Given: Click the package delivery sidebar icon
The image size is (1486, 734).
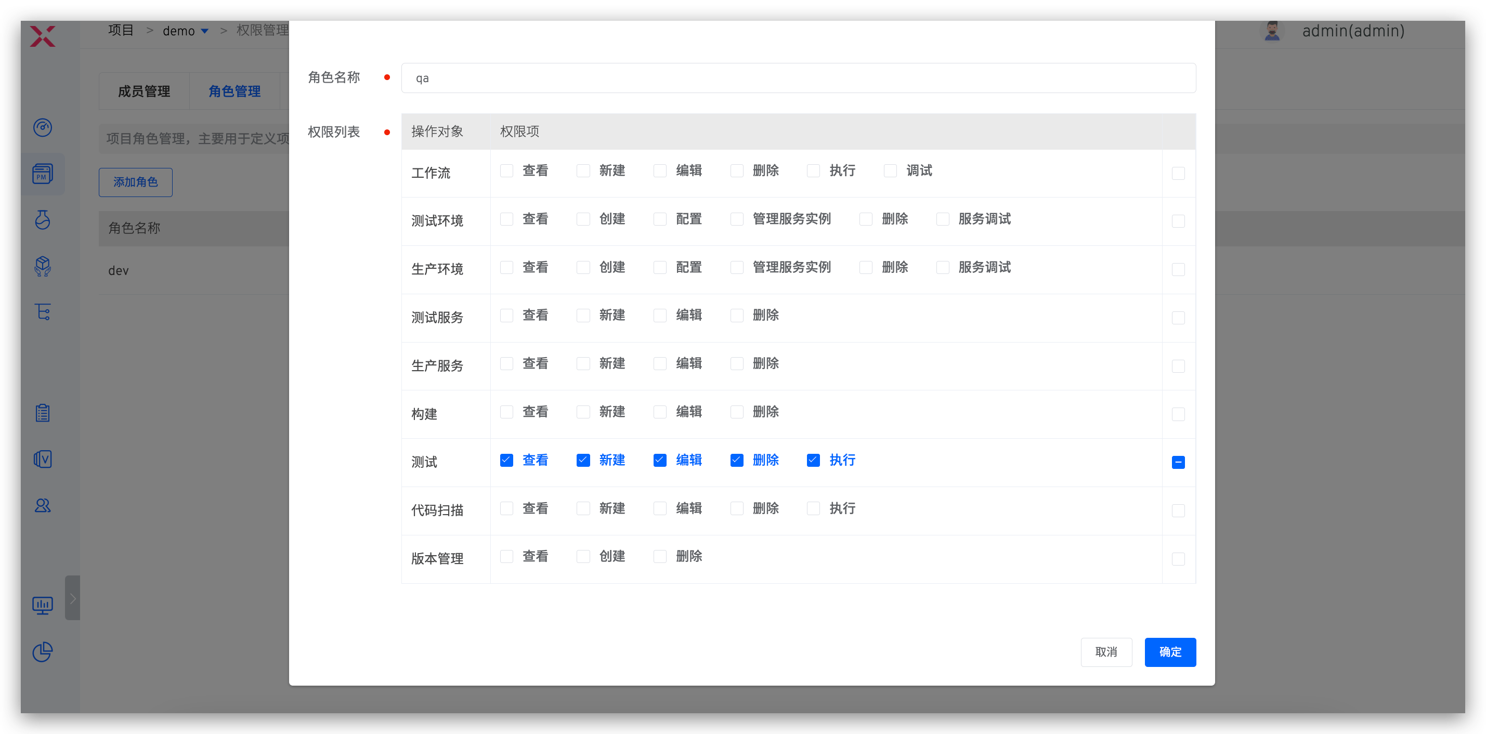Looking at the screenshot, I should click(43, 266).
